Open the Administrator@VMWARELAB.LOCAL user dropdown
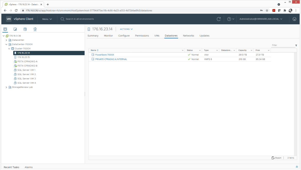The height and width of the screenshot is (170, 301). coord(261,19)
